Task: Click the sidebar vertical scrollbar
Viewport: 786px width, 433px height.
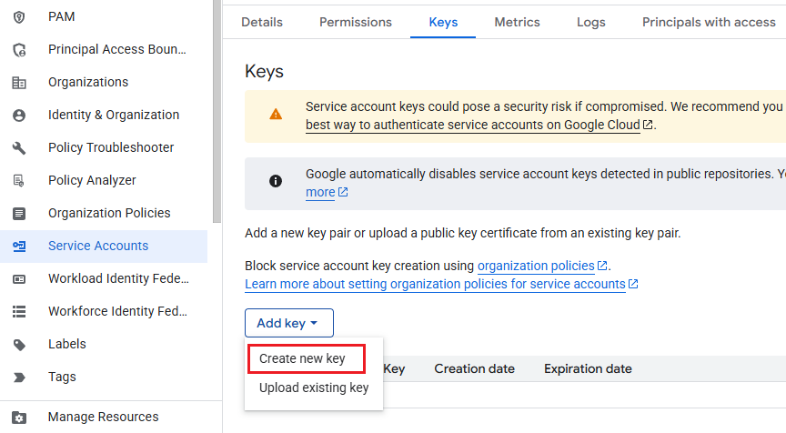Action: coord(217,109)
